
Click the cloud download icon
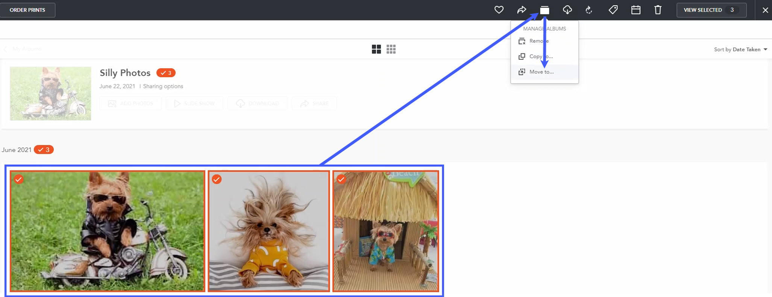tap(567, 10)
